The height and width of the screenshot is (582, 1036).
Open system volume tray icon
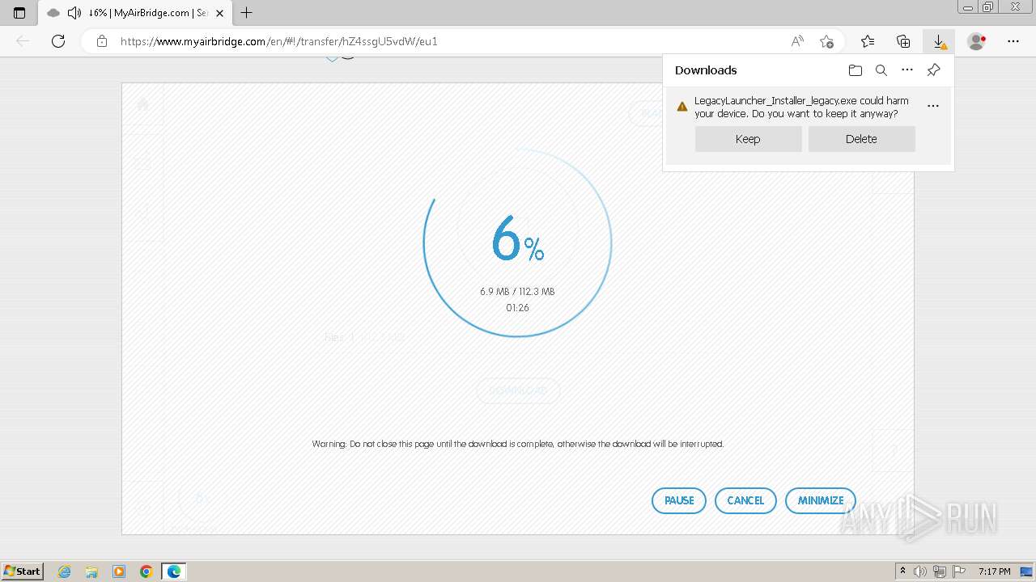point(920,571)
